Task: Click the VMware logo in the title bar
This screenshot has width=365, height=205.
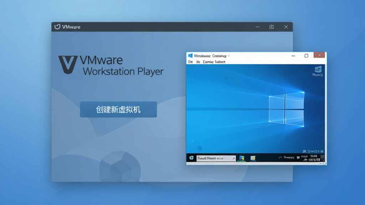Action: (57, 27)
